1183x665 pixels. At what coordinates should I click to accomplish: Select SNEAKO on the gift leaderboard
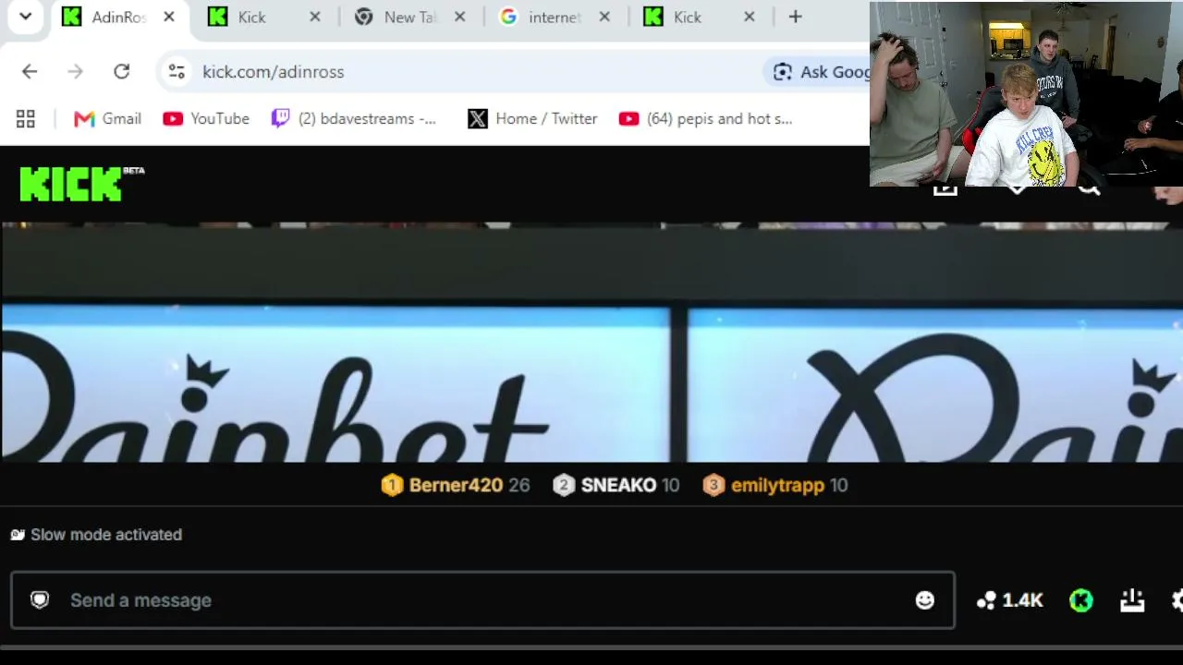pyautogui.click(x=618, y=485)
